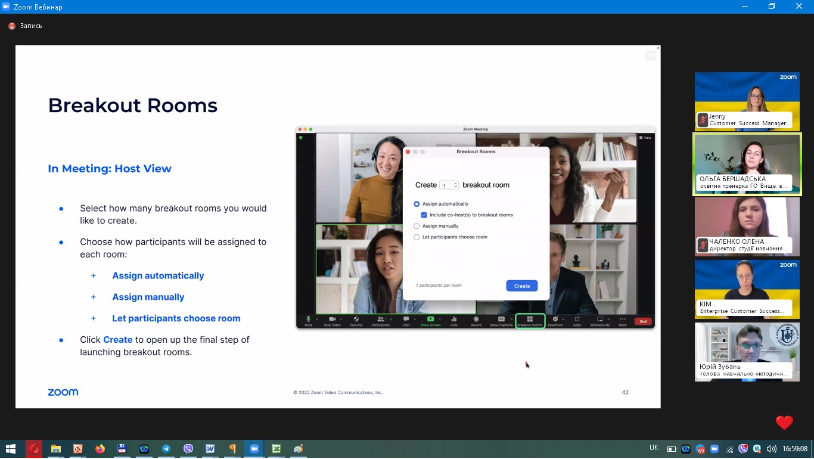The image size is (814, 459).
Task: Click the UK input language indicator
Action: coord(654,448)
